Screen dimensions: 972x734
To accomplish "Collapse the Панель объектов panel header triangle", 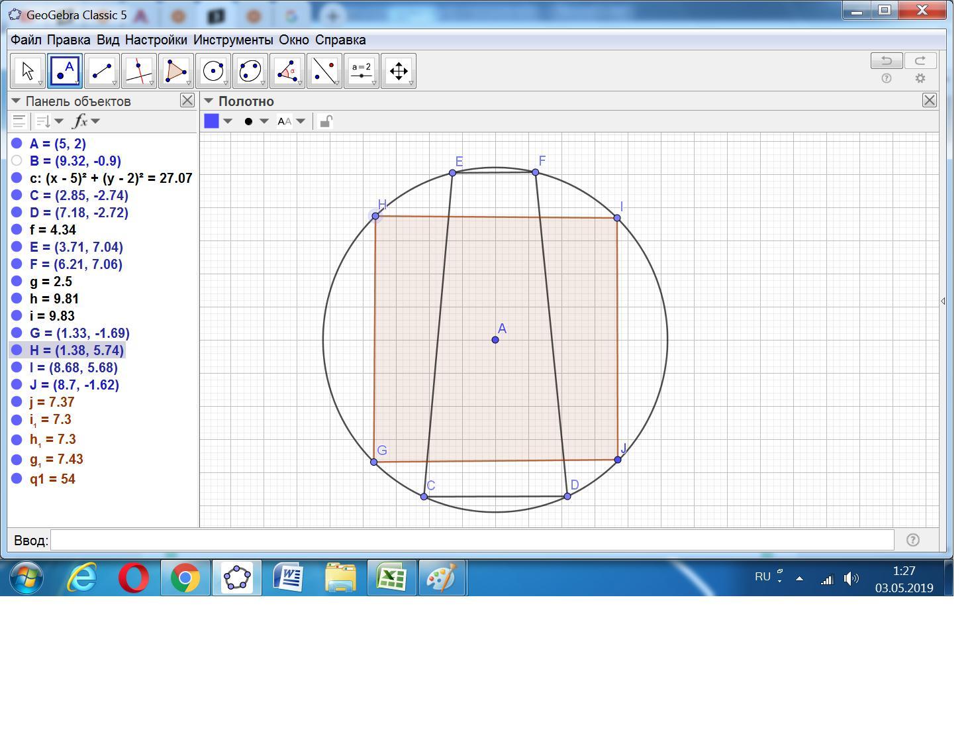I will point(16,101).
